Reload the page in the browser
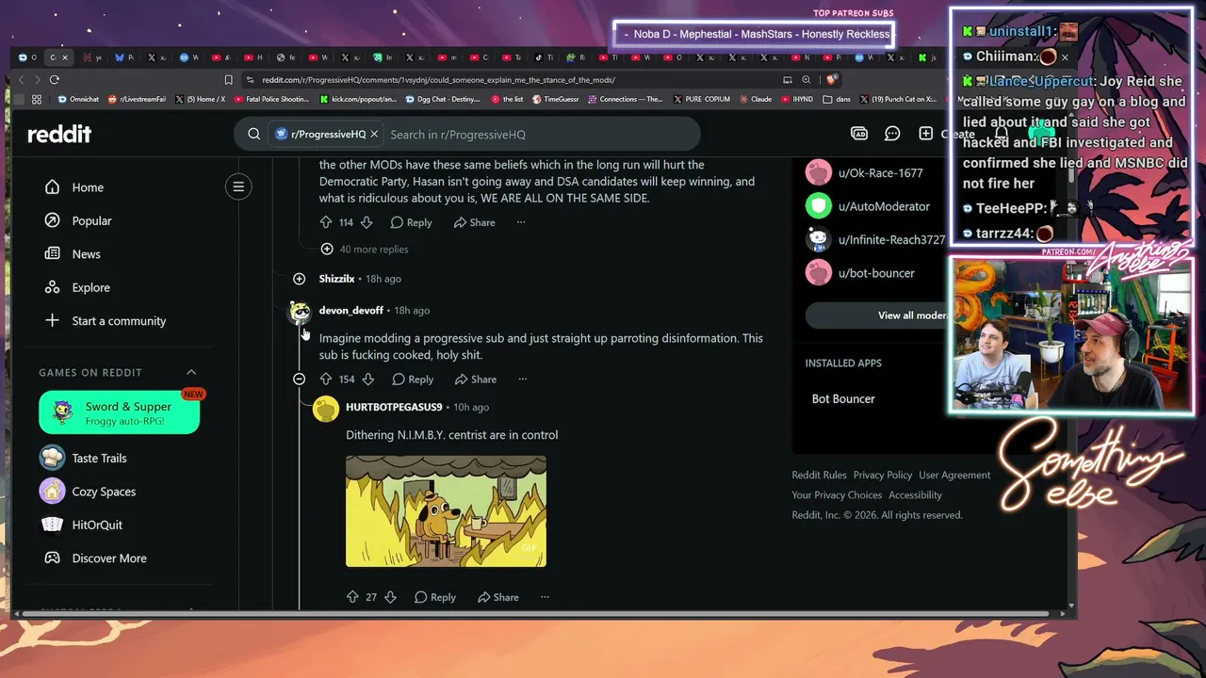Screen dimensions: 1206x678 click(x=55, y=80)
